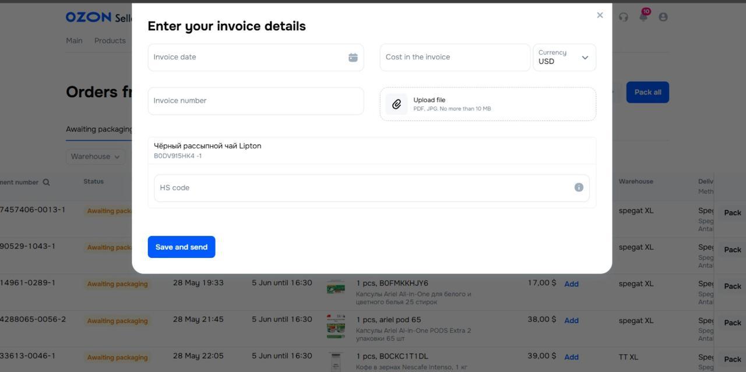Click the Upload file area
The width and height of the screenshot is (746, 372).
coord(488,104)
